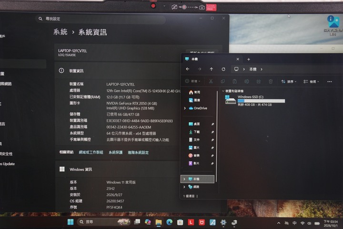The width and height of the screenshot is (343, 229).
Task: Select 網路 (Network) in Explorer sidebar
Action: point(194,187)
